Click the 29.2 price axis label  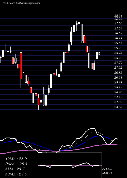pos(117,48)
